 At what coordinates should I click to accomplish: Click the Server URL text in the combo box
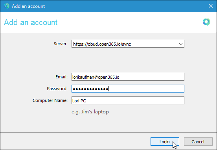click(x=102, y=44)
